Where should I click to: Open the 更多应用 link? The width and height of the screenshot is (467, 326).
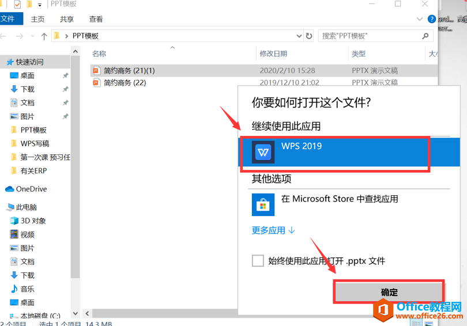click(x=273, y=230)
